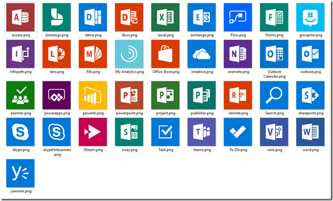Click the file name 'Infopath.png'
Viewport: 333px width, 201px height.
tap(21, 71)
